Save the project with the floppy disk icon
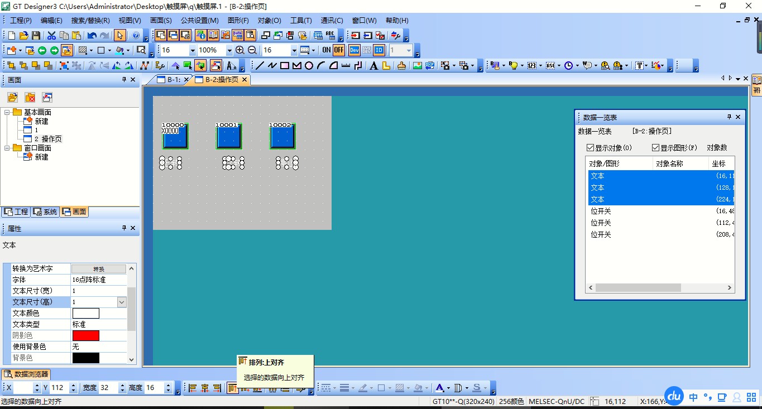The height and width of the screenshot is (409, 762). coord(36,35)
